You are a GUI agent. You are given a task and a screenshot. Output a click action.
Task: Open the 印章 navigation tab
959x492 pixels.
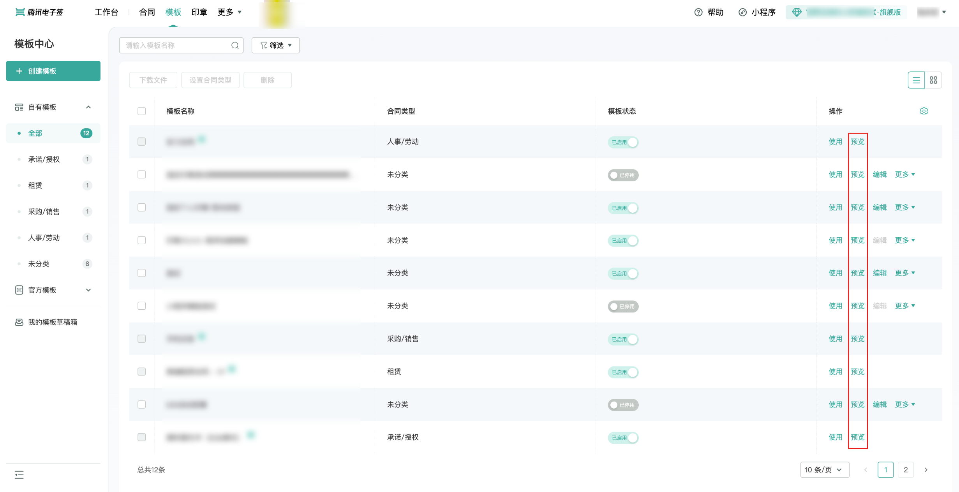coord(199,12)
